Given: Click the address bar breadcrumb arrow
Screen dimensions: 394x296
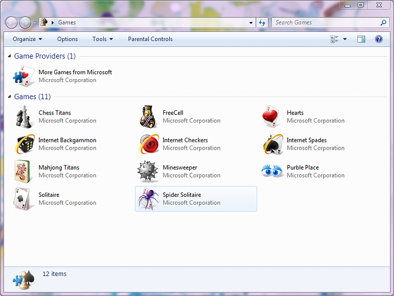Looking at the screenshot, I should (x=53, y=23).
